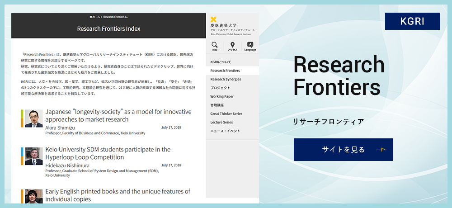Open the Hyperloop Loop Competition article link

click(x=108, y=153)
